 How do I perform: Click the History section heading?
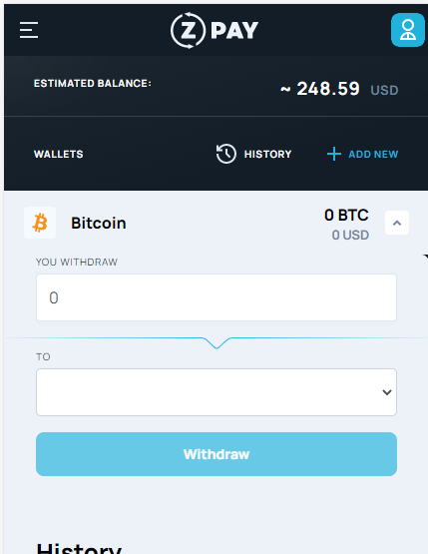[79, 548]
